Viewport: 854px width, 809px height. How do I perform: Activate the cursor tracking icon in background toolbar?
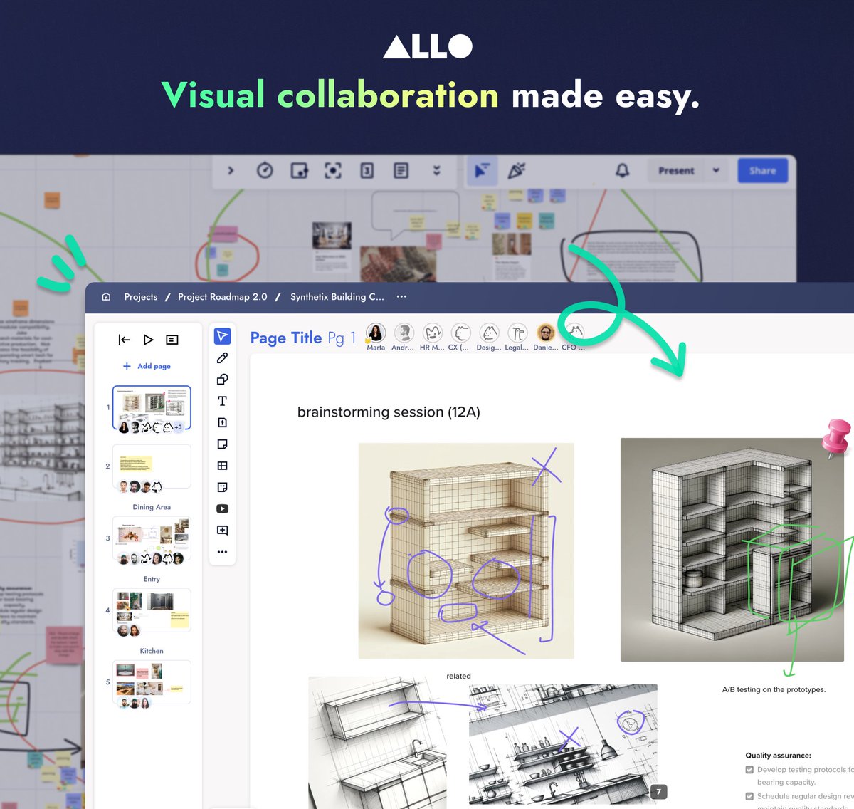pos(482,170)
